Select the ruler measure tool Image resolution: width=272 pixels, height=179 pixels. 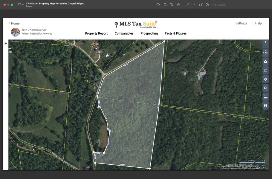(265, 97)
